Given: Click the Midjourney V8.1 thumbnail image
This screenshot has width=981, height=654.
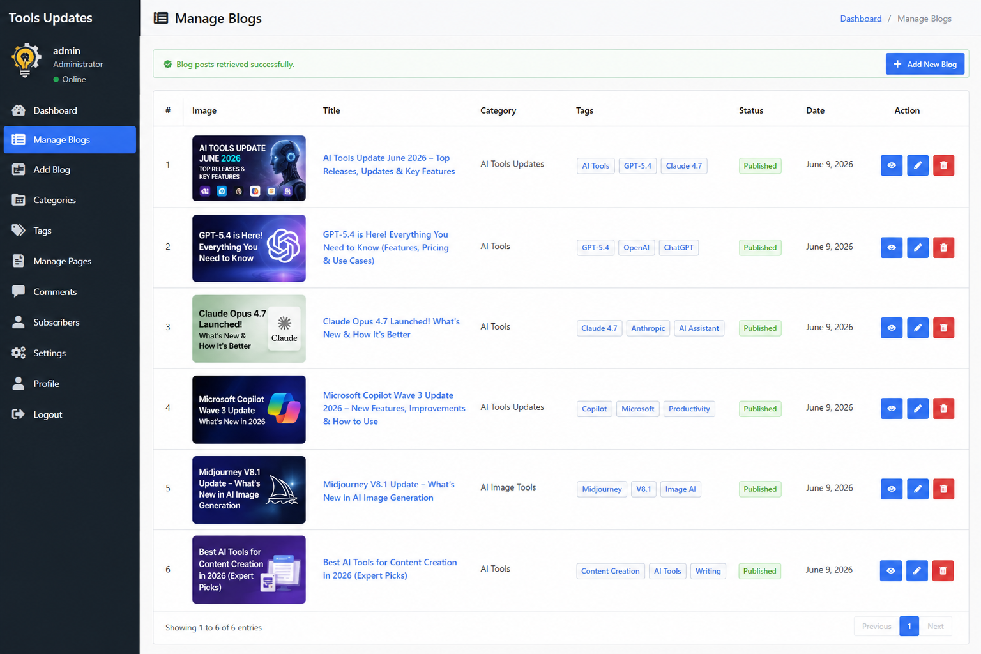Looking at the screenshot, I should pyautogui.click(x=249, y=490).
